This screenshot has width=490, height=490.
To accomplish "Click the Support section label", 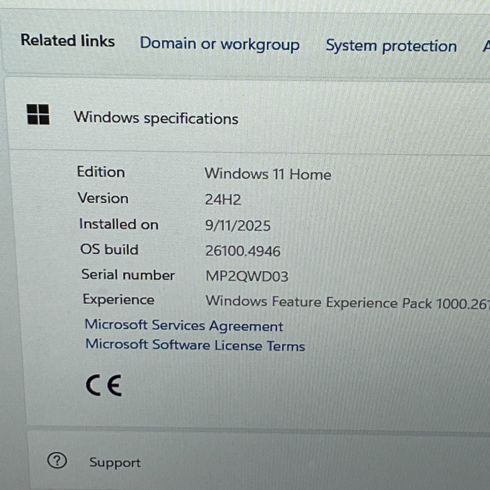I will pos(115,463).
